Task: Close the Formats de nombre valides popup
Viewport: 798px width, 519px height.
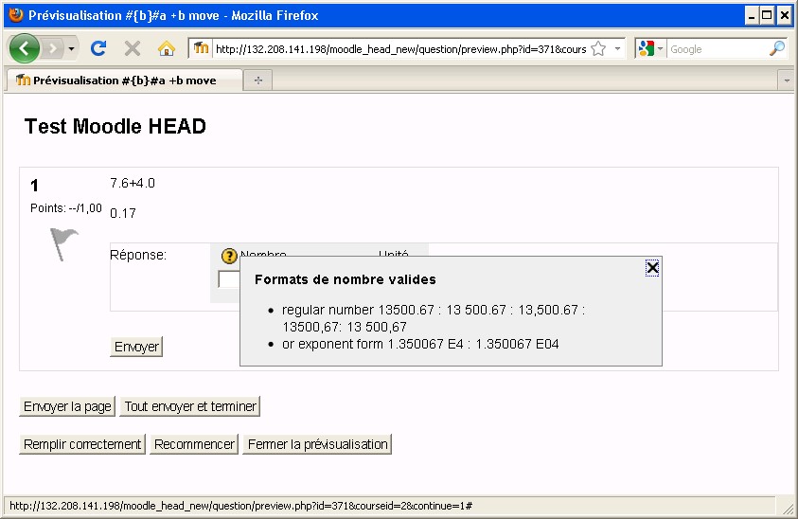Action: [x=652, y=268]
